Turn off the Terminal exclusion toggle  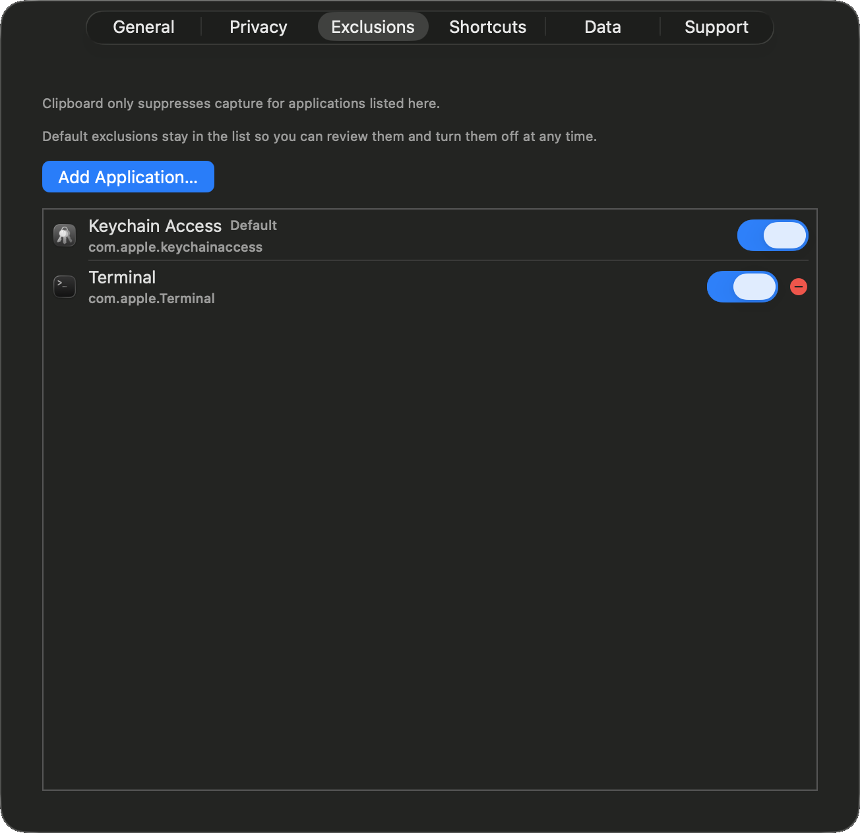pyautogui.click(x=742, y=287)
